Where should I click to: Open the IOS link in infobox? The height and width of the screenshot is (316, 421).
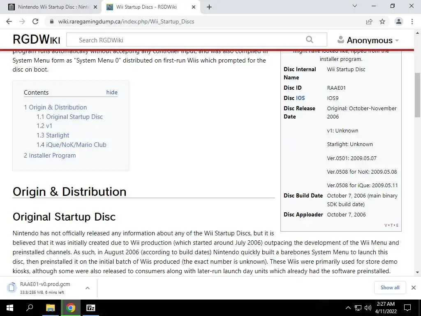coord(300,98)
